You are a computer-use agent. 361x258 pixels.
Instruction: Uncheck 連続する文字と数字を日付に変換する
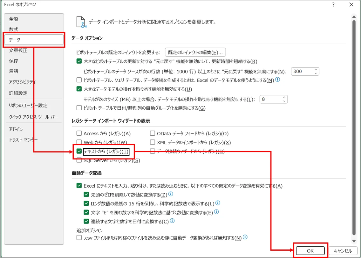point(86,221)
